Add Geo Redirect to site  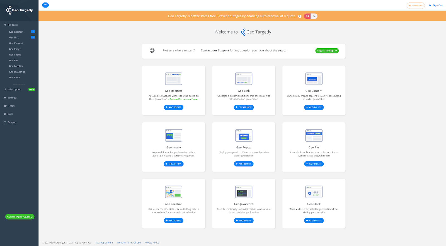173,107
